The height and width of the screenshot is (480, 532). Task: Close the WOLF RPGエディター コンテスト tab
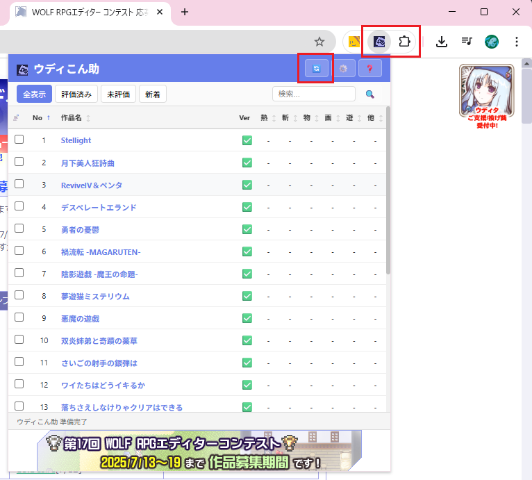tap(160, 13)
